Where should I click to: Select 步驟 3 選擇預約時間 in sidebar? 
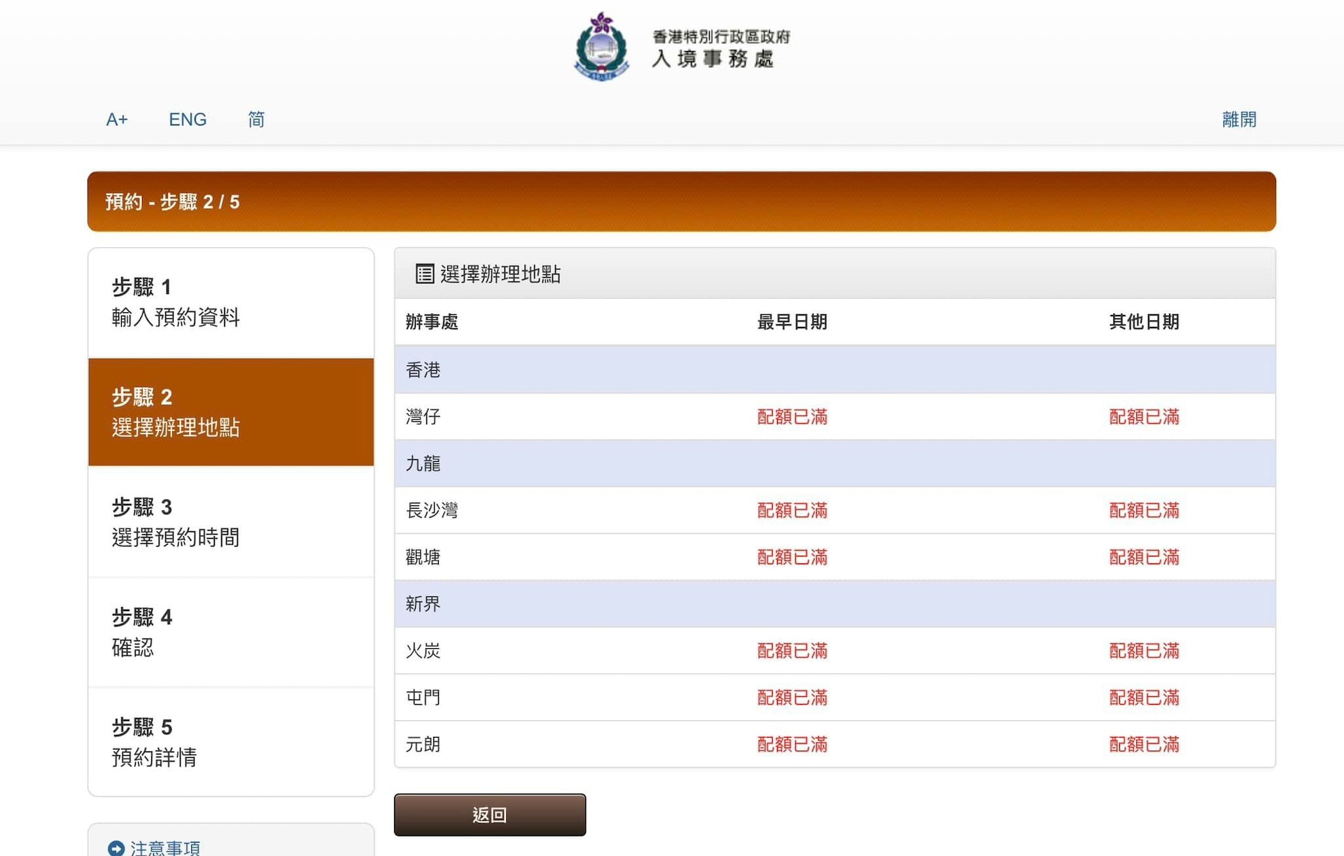tap(231, 522)
